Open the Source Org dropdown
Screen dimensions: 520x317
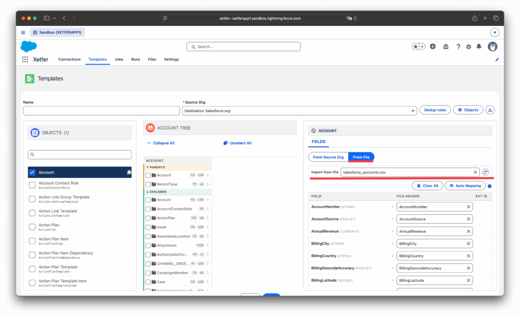[300, 111]
